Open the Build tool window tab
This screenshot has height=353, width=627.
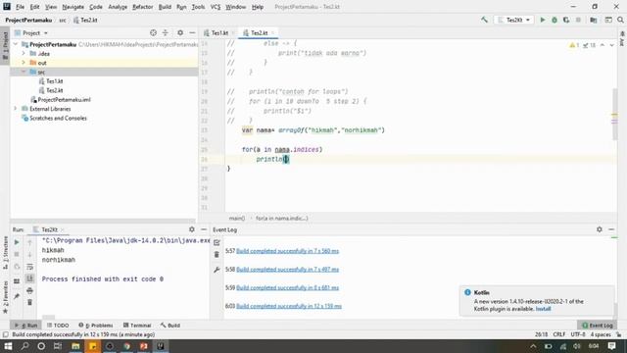click(170, 325)
